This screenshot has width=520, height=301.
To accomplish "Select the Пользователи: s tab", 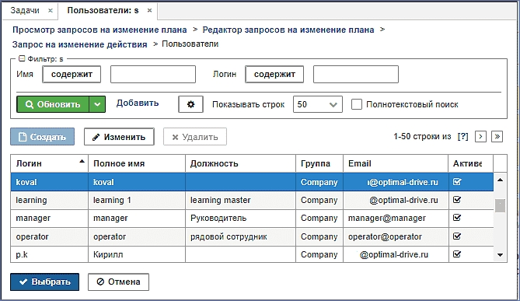I will (103, 11).
